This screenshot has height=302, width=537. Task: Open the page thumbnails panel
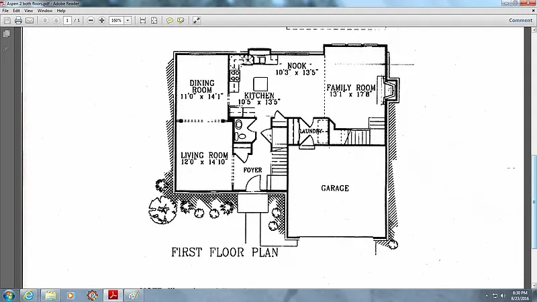[7, 34]
